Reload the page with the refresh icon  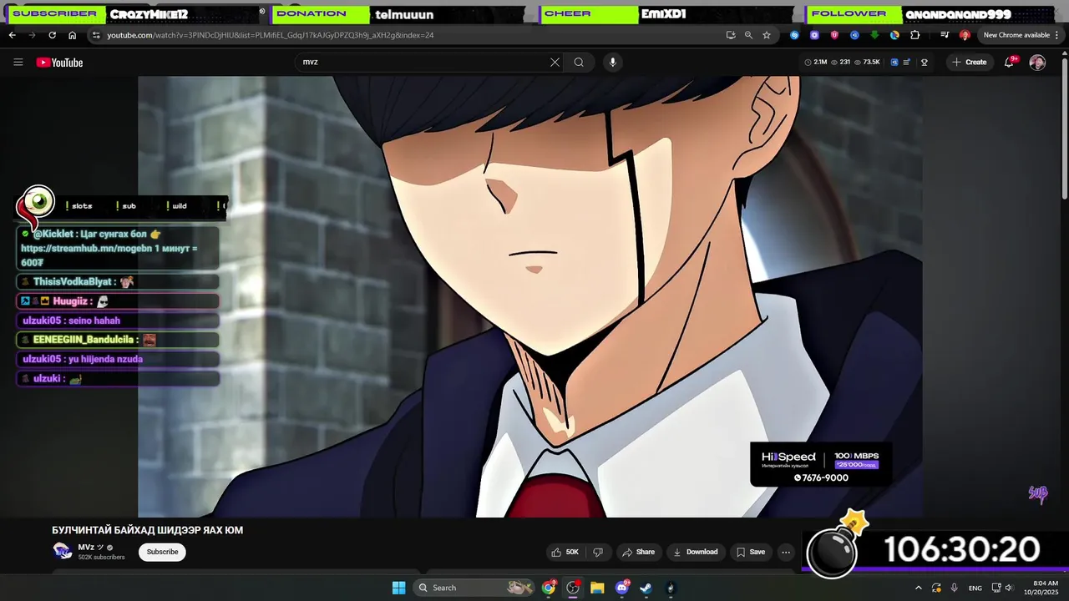(52, 35)
